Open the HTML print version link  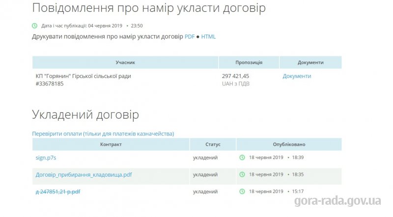(x=208, y=37)
